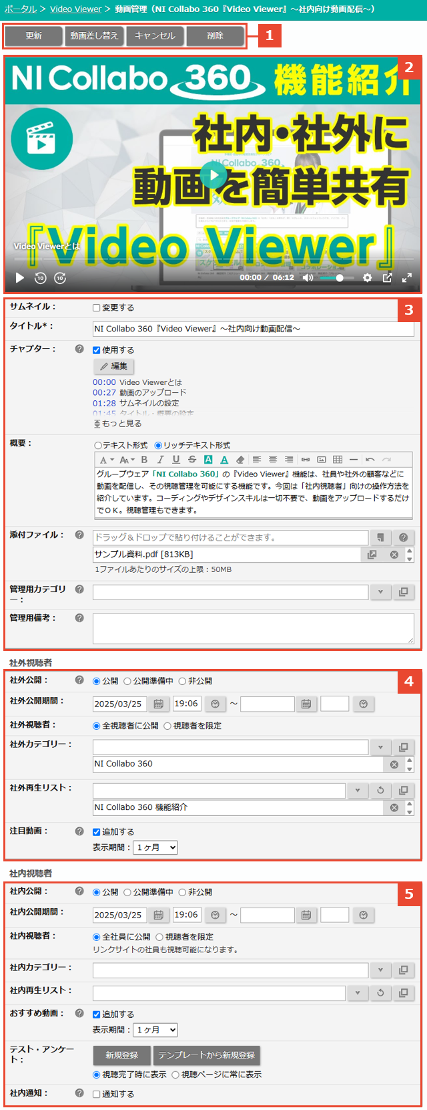Open video player settings gear
Image resolution: width=427 pixels, height=1110 pixels.
(367, 277)
